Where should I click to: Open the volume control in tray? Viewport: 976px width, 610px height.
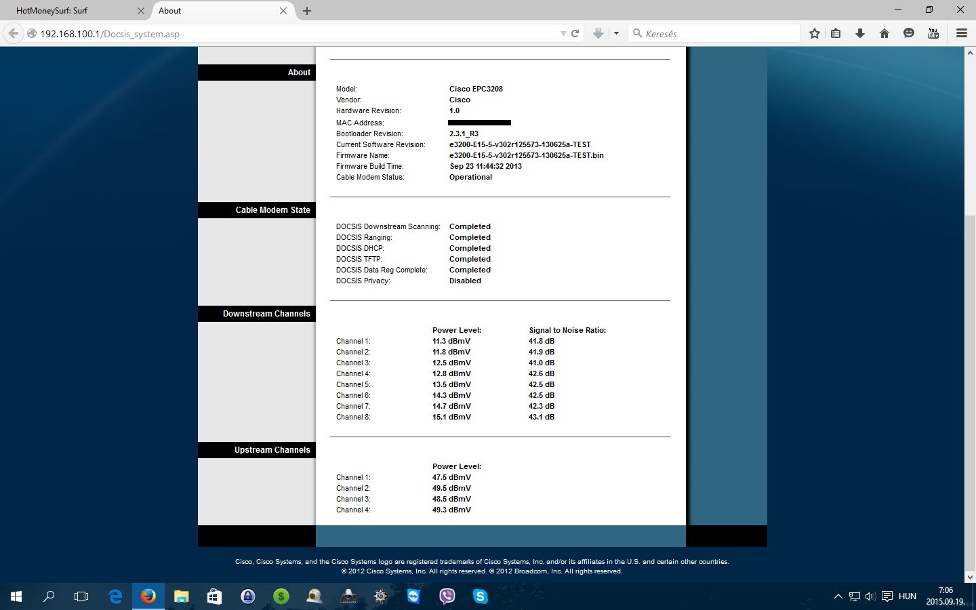(870, 596)
